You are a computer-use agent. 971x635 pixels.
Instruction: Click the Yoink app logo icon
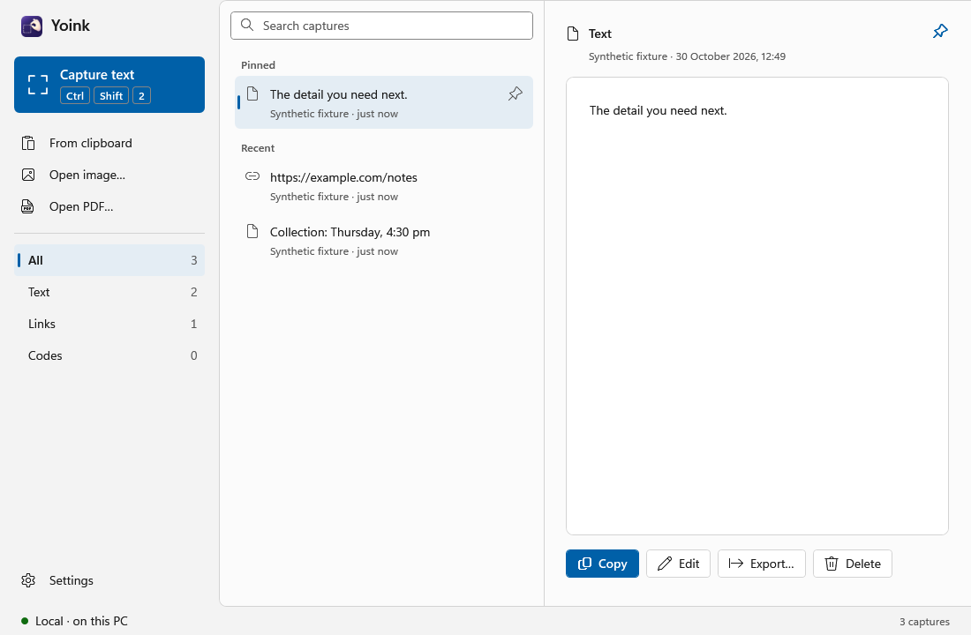click(32, 26)
